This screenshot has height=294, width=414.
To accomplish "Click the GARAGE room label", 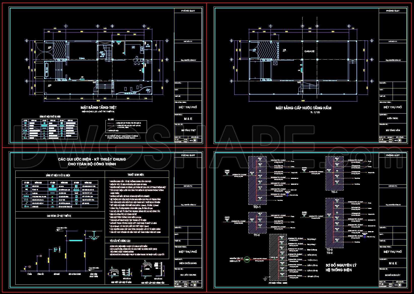I will (x=309, y=51).
